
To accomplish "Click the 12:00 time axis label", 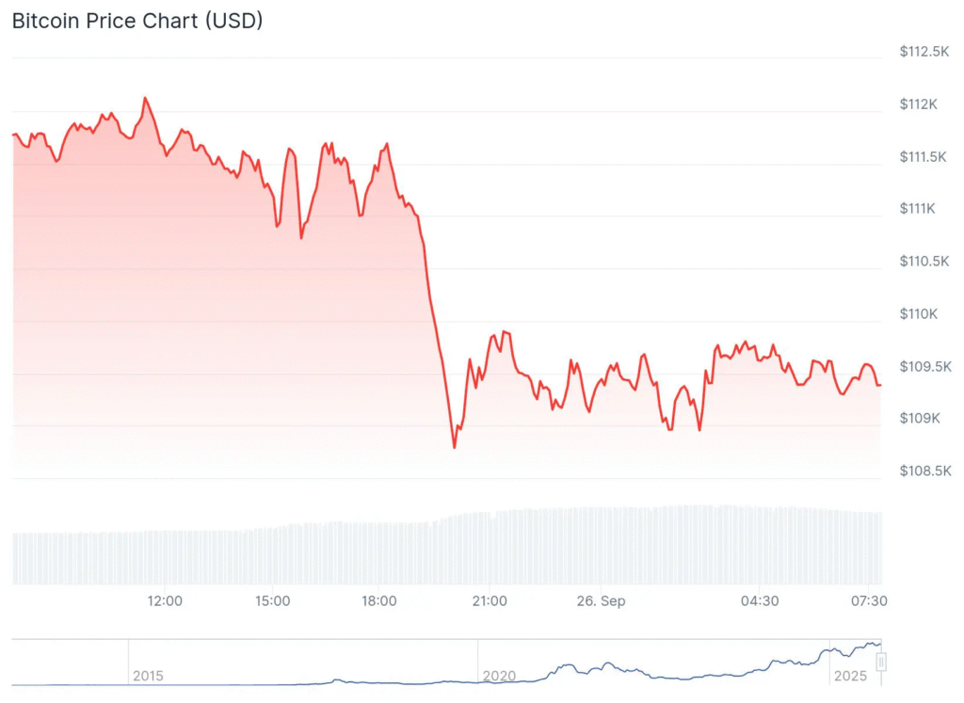I will (166, 600).
